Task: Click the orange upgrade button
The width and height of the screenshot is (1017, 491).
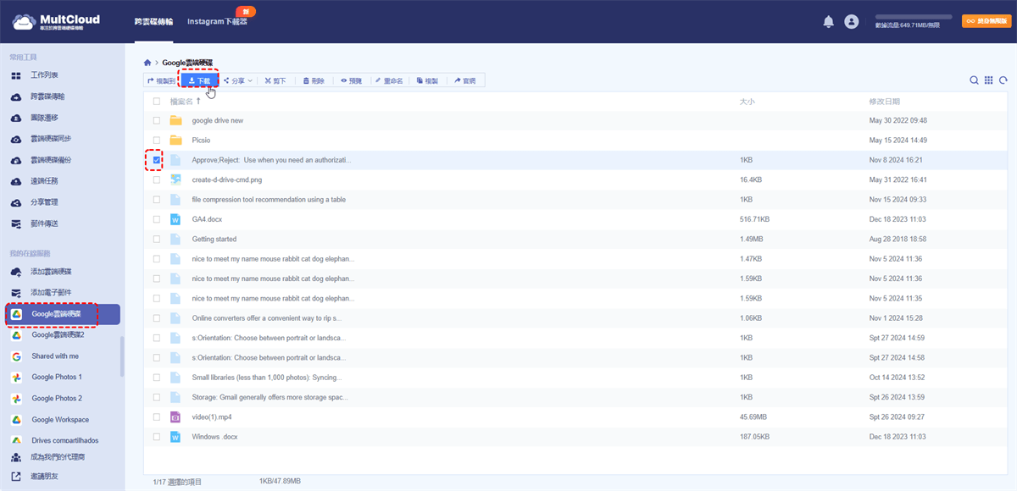Action: click(985, 21)
